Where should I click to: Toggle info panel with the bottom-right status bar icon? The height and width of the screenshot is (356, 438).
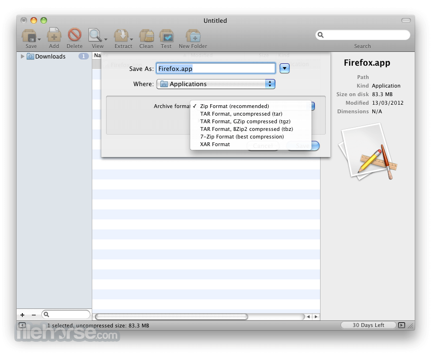click(x=401, y=325)
